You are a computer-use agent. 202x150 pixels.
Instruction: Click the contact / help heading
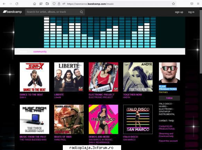point(166,121)
